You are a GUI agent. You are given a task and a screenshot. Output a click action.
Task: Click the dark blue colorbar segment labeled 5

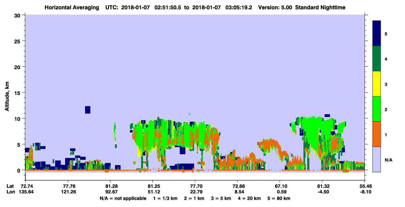point(377,34)
